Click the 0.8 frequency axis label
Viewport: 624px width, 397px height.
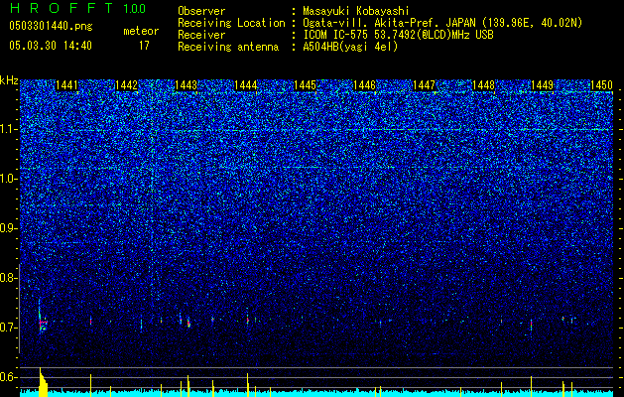(8, 278)
